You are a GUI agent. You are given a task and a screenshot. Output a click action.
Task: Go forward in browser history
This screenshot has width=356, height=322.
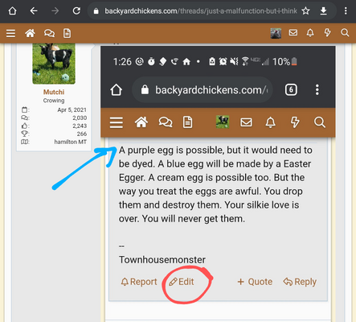[55, 11]
